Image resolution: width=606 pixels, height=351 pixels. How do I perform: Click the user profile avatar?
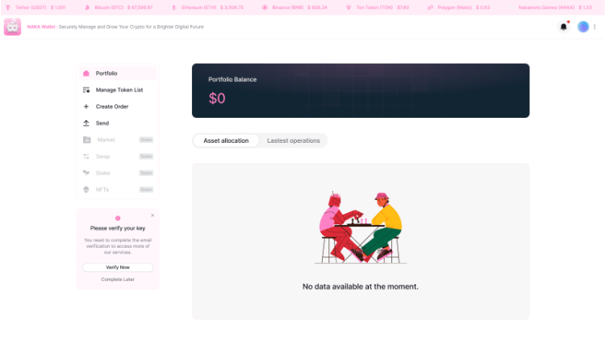point(583,27)
